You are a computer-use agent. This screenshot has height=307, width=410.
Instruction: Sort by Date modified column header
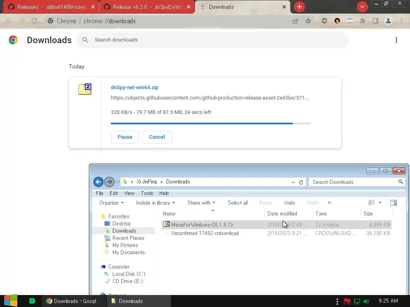click(x=289, y=213)
